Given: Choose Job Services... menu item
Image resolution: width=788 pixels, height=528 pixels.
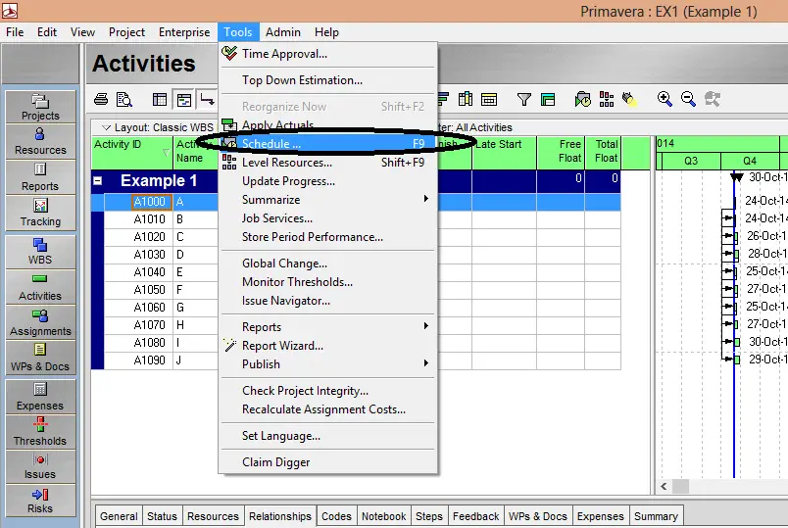Looking at the screenshot, I should coord(327,218).
